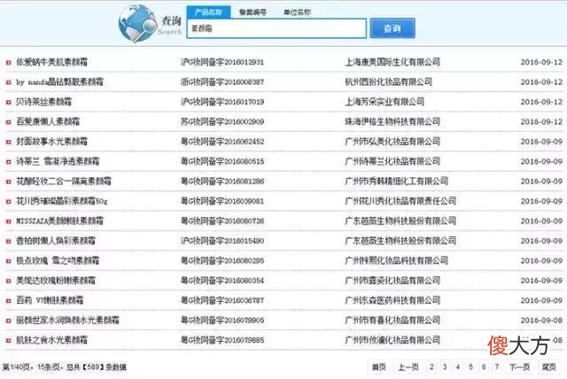The height and width of the screenshot is (379, 567).
Task: Go to 上一页 previous page
Action: (408, 367)
